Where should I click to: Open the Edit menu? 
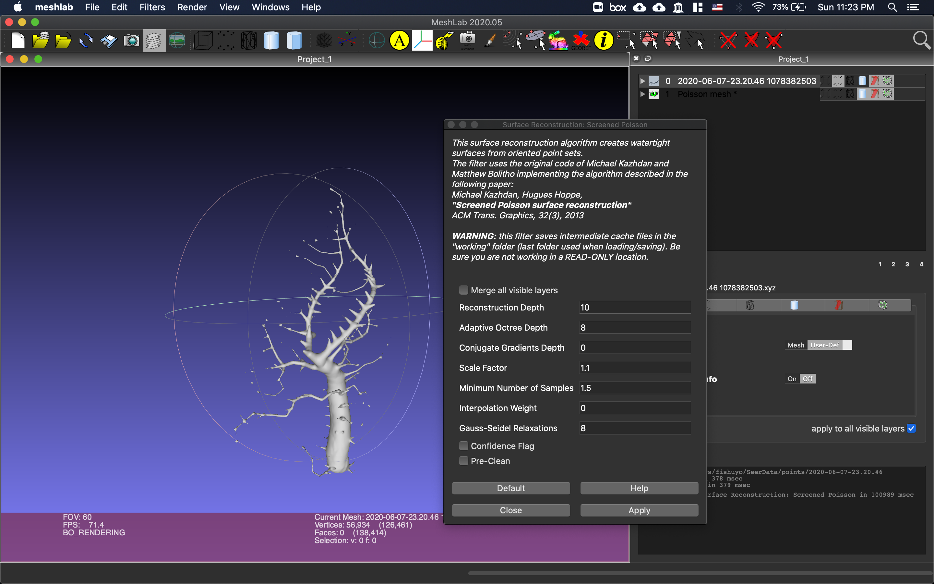[119, 7]
